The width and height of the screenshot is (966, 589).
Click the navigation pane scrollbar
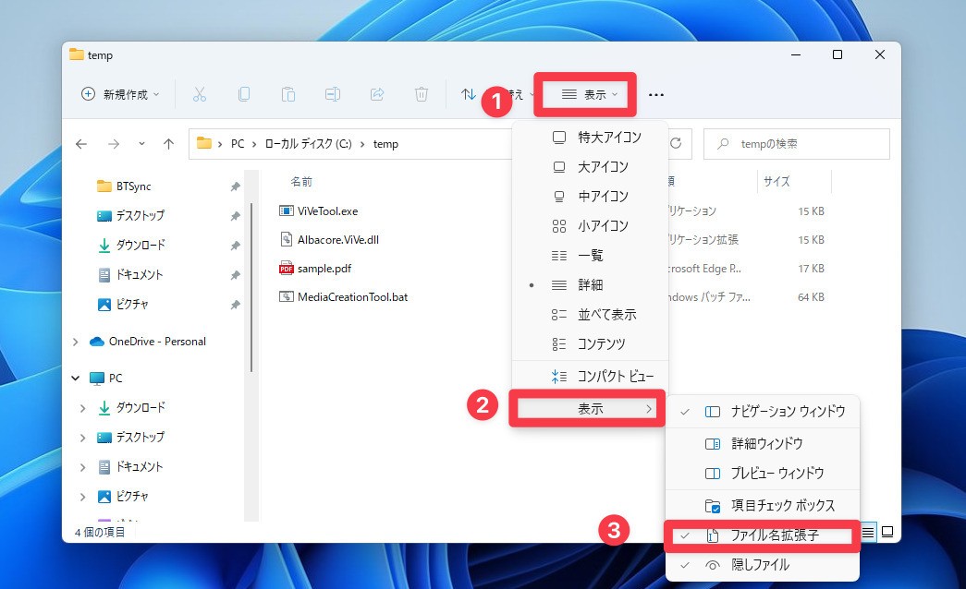tap(251, 287)
